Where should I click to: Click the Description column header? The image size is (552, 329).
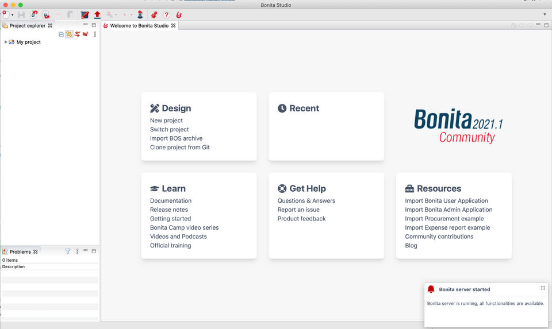(49, 266)
